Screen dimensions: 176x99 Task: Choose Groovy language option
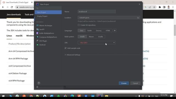99,31
